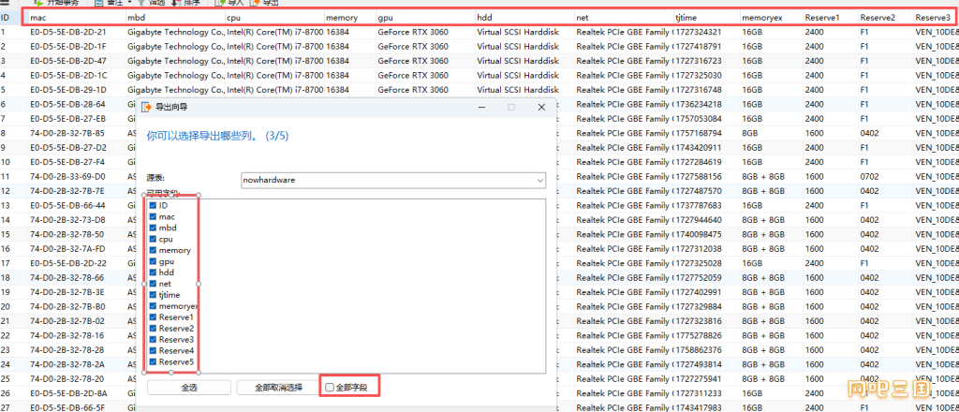Click the ID column header
The image size is (959, 412).
coord(13,18)
